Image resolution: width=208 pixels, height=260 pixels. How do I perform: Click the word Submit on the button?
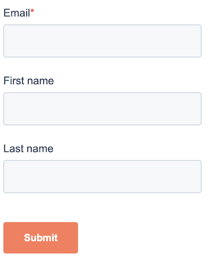tap(41, 238)
